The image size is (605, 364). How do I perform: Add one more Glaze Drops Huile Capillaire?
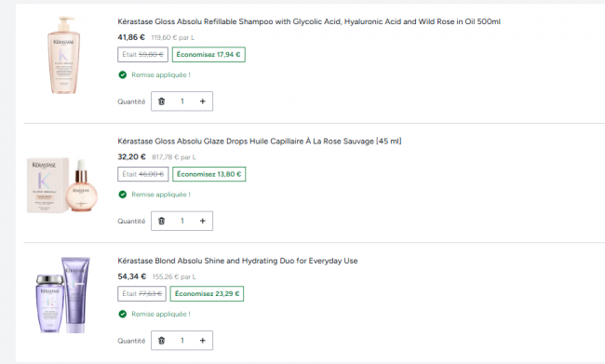pos(203,222)
